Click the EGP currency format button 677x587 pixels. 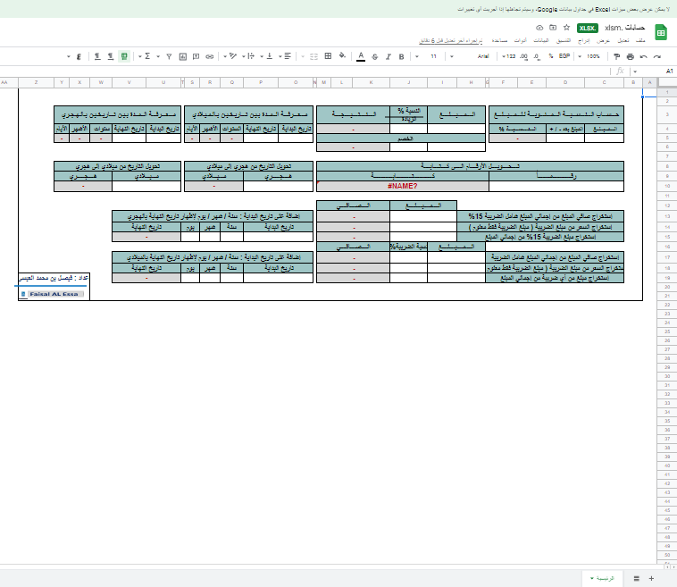tap(564, 55)
